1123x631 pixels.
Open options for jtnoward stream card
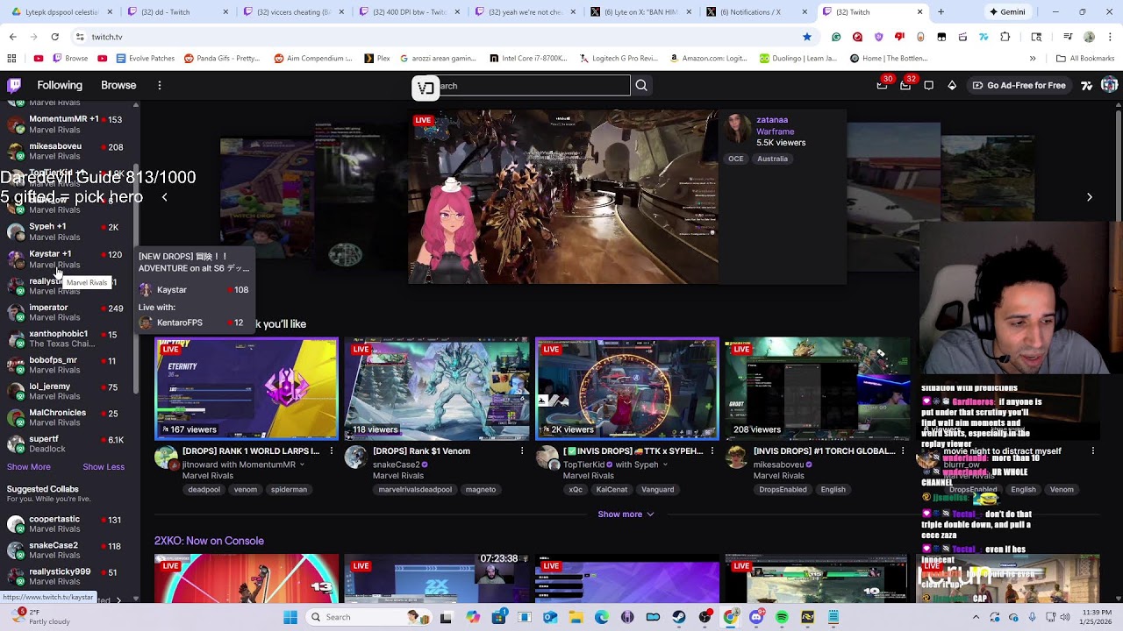tap(332, 450)
